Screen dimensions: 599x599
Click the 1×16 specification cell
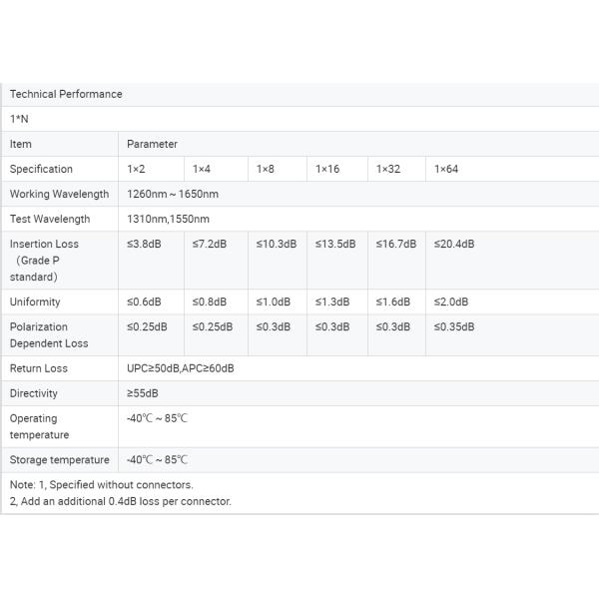tap(327, 169)
